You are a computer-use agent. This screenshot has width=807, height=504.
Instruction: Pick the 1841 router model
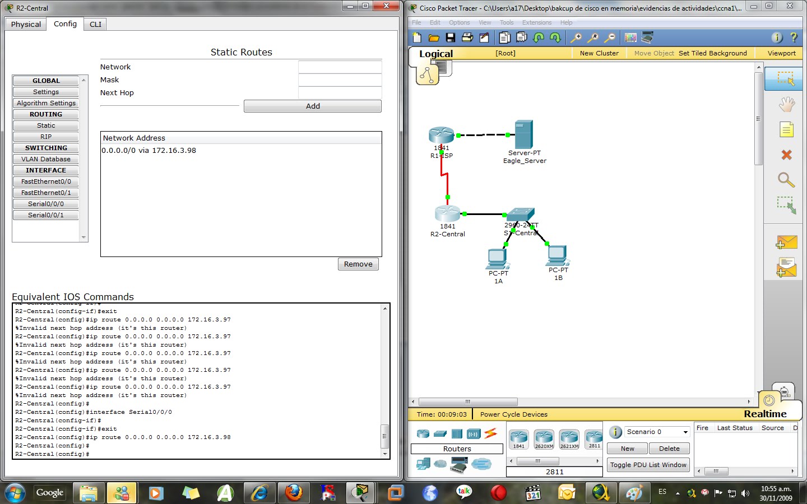[x=519, y=439]
